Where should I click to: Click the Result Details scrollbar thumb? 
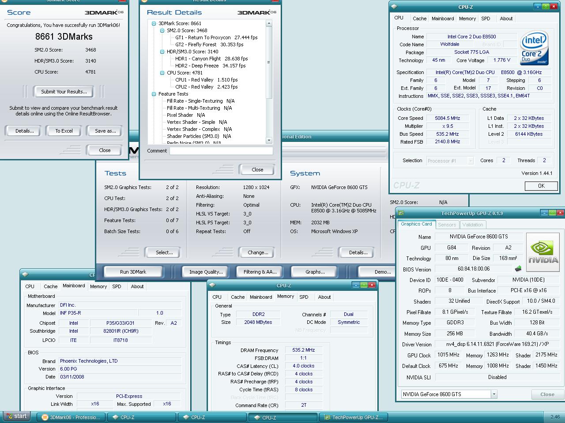269,62
